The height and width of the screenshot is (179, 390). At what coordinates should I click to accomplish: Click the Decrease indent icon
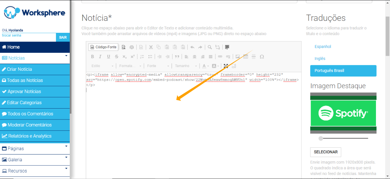[160, 57]
